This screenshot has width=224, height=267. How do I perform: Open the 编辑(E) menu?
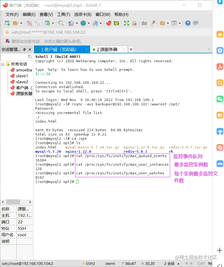coord(29,15)
